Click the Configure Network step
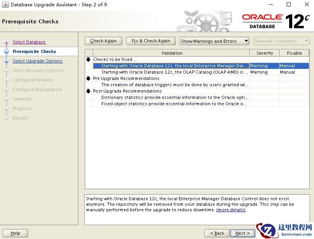The height and width of the screenshot is (239, 314). click(x=32, y=80)
